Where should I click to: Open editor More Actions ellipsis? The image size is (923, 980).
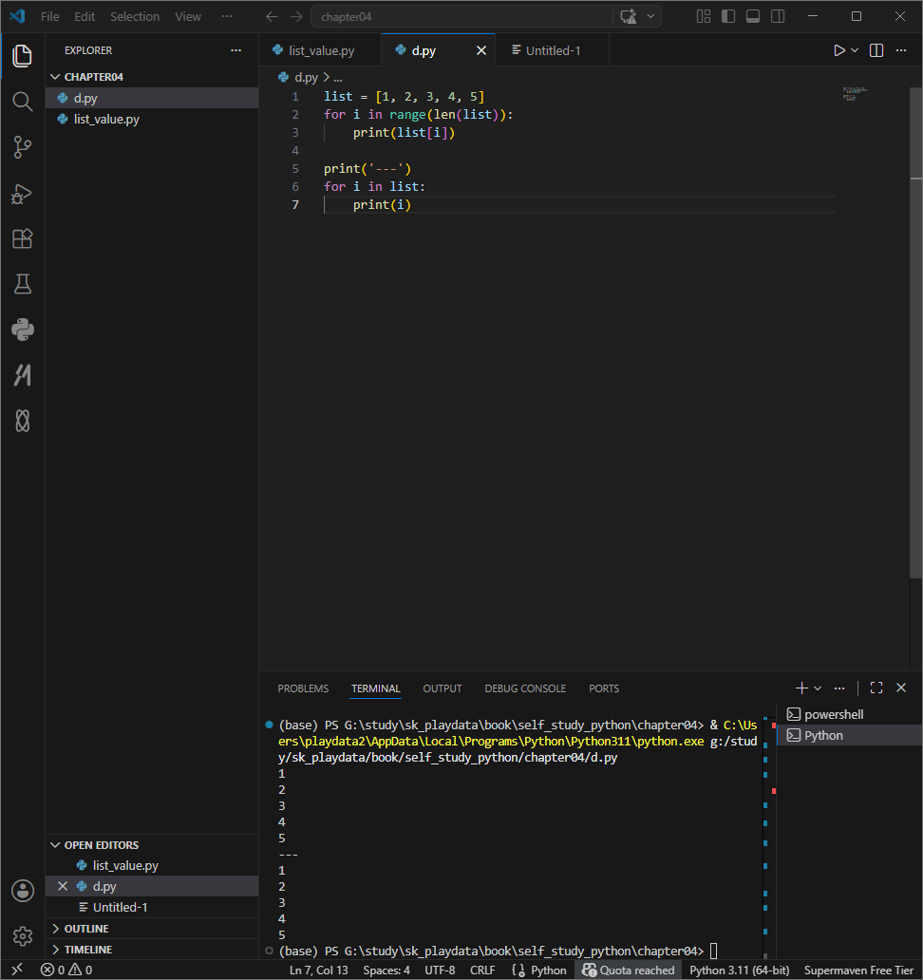tap(901, 50)
